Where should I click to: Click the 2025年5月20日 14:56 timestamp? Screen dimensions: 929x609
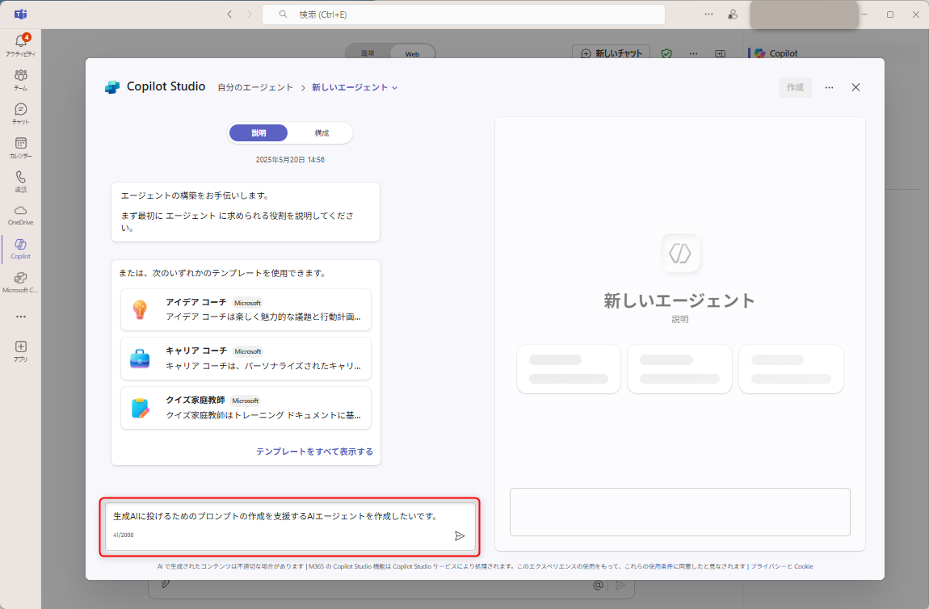pyautogui.click(x=290, y=159)
